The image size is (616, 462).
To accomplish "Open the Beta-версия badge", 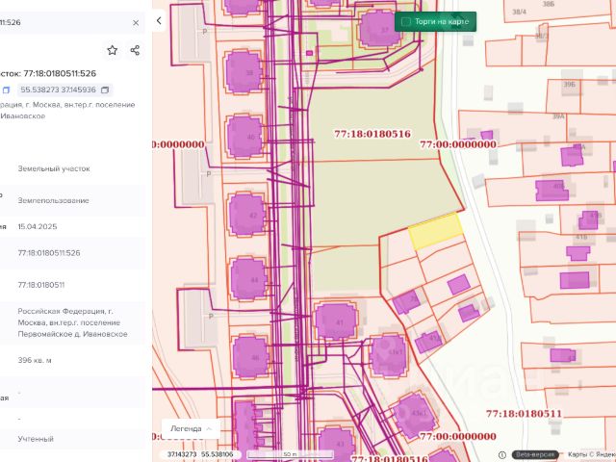I will pos(535,454).
